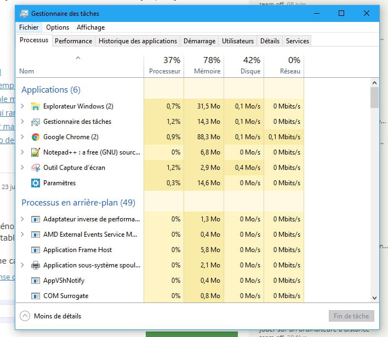Switch to Historique des applications tab
Viewport: 388px width, 337px height.
point(138,41)
